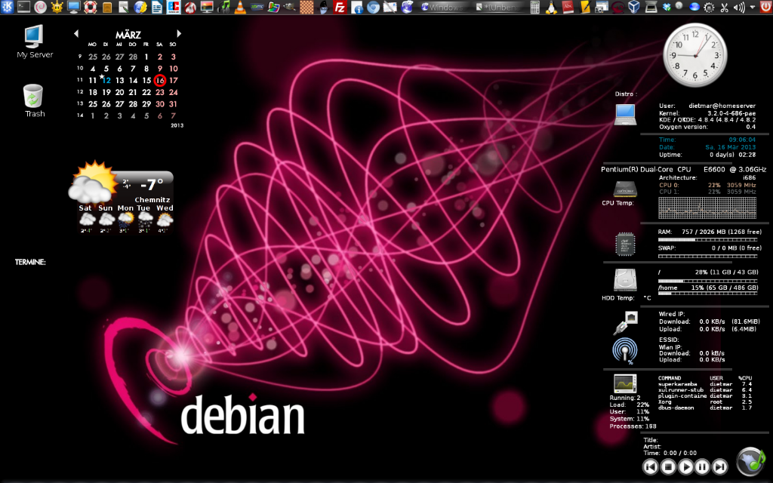Screen dimensions: 773x483
Task: Click the Tux penguin icon
Action: [551, 7]
